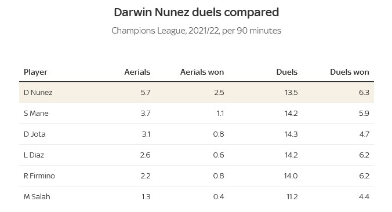Click the M Salah player name
The image size is (392, 212).
tap(37, 197)
